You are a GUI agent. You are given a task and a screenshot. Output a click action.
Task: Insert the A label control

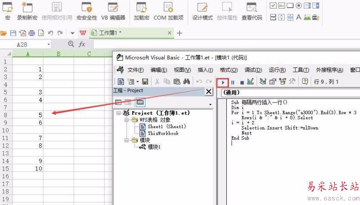[x=298, y=17]
